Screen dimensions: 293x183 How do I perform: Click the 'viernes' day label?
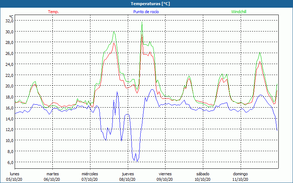pos(165,174)
